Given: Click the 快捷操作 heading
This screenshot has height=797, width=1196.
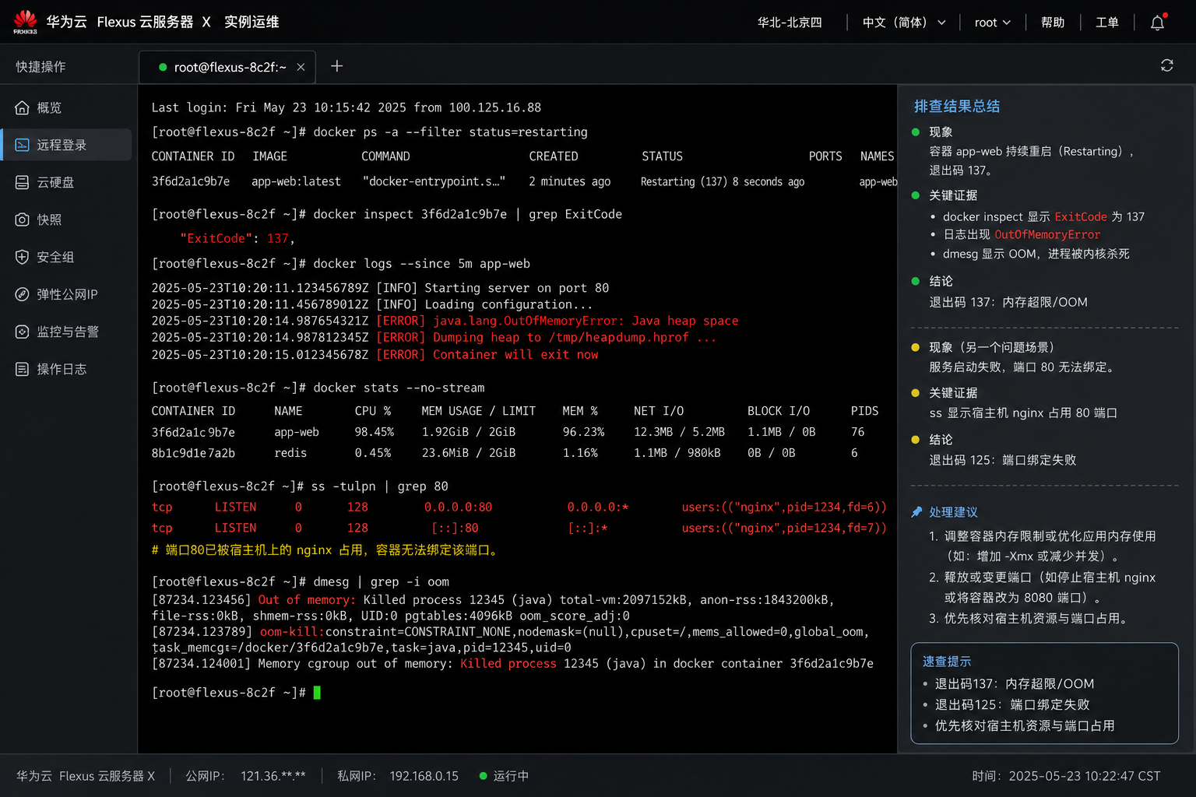Looking at the screenshot, I should click(x=40, y=67).
